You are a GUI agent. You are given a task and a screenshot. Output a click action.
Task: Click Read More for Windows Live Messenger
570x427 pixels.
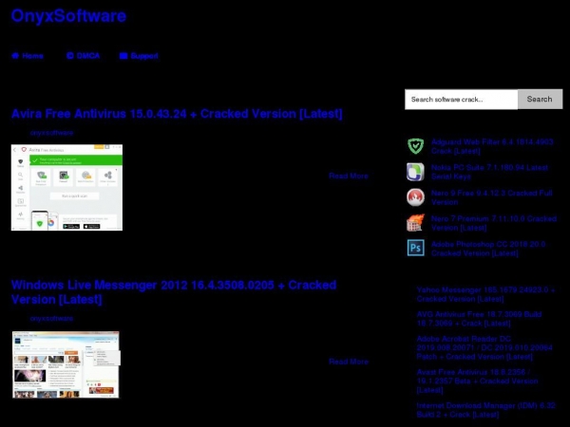pyautogui.click(x=349, y=362)
